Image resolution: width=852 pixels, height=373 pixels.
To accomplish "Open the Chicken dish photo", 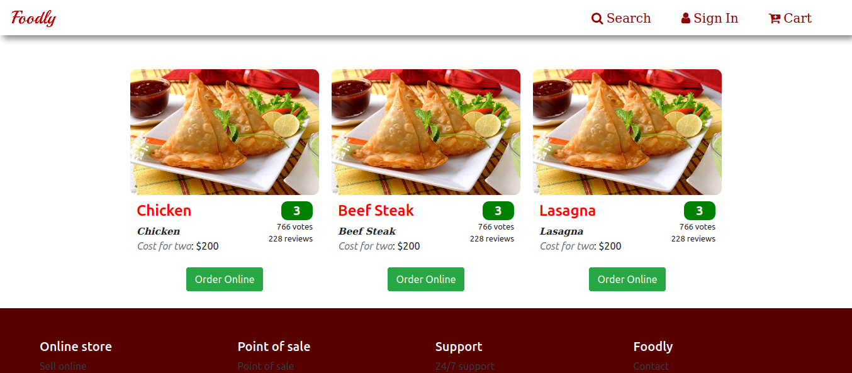I will 225,132.
